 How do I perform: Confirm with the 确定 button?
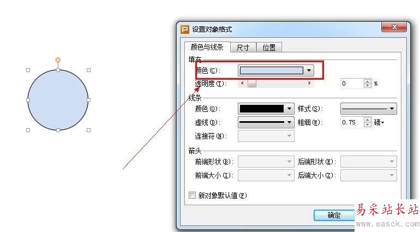(x=334, y=215)
